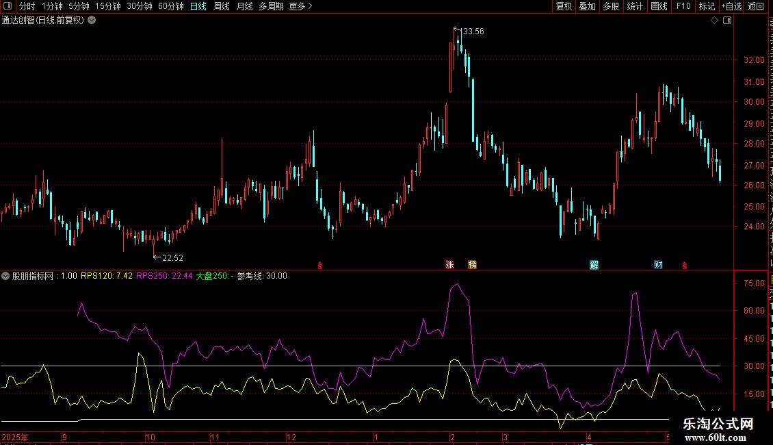Switch to the 5分钟 period
773x445 pixels.
click(79, 6)
